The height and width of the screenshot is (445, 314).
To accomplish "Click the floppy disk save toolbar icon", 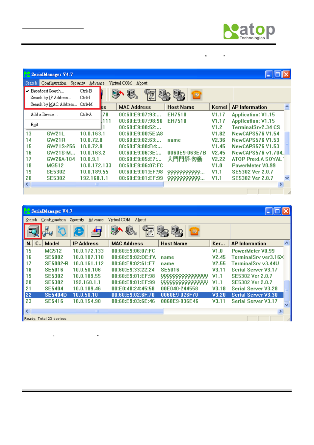I will pos(96,231).
